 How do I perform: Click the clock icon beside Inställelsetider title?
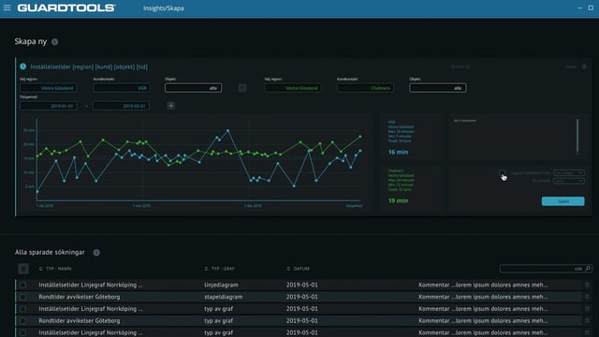pyautogui.click(x=23, y=66)
